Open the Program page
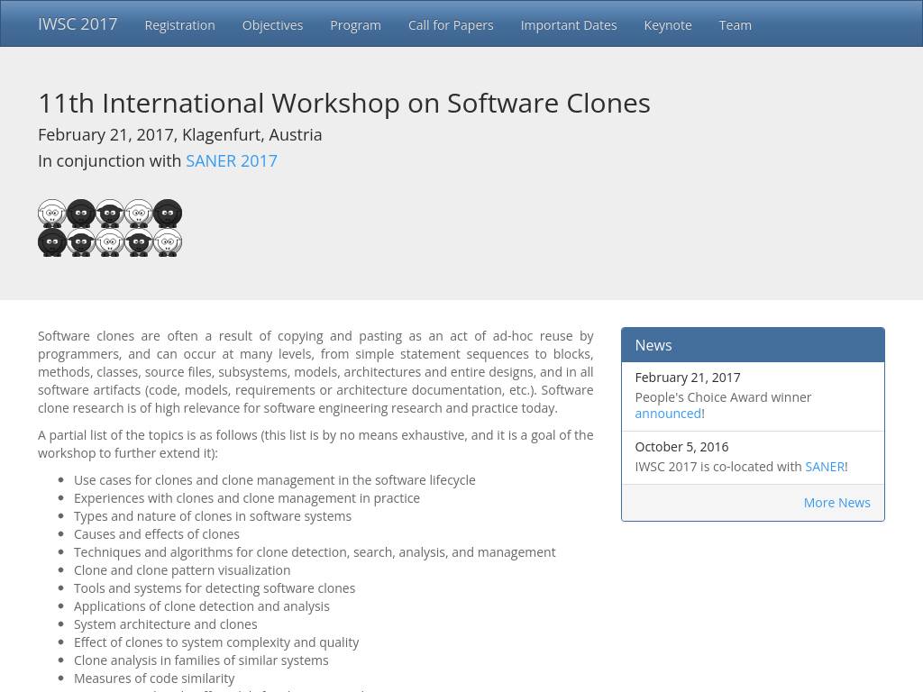The image size is (923, 692). 355,25
